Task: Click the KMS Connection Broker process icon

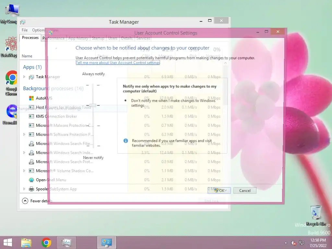Action: pyautogui.click(x=31, y=116)
